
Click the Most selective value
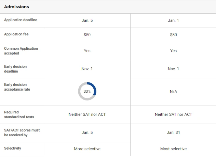[173, 149]
